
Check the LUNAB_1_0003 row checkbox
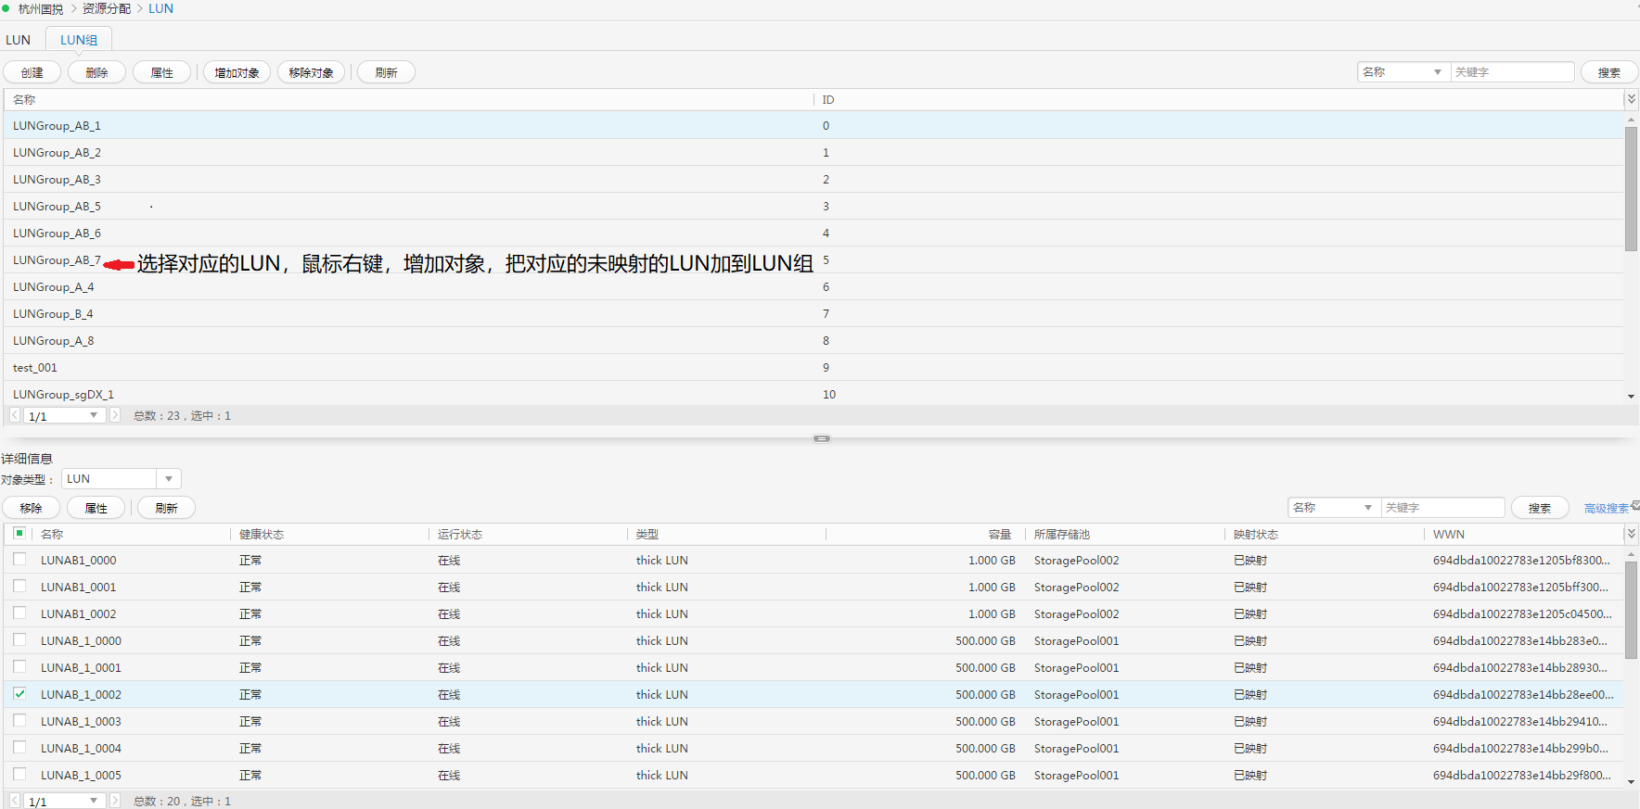point(19,720)
